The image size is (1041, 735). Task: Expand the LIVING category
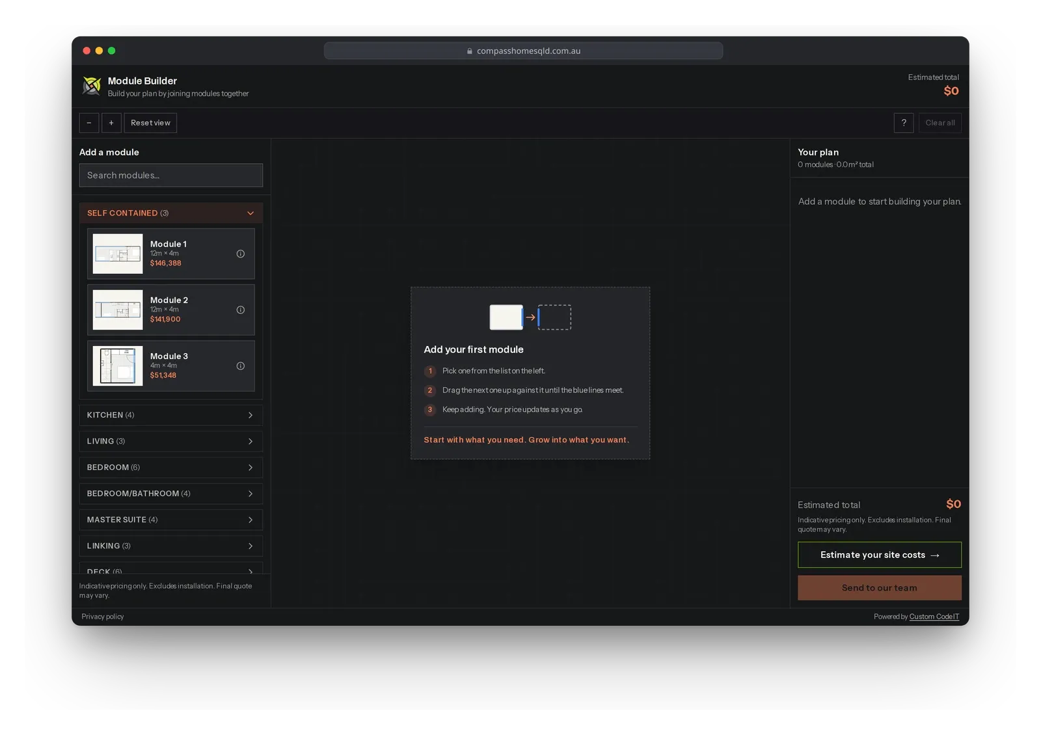171,441
